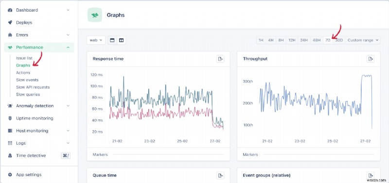This screenshot has width=389, height=183.
Task: Open Slow queries page
Action: [28, 94]
